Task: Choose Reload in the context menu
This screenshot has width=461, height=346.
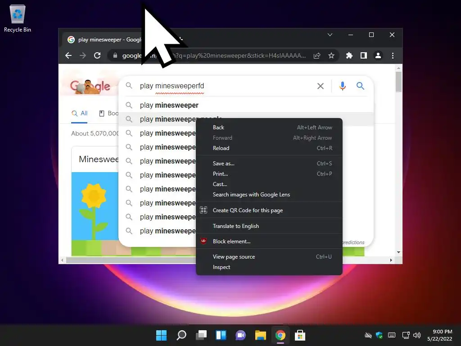Action: [x=269, y=148]
